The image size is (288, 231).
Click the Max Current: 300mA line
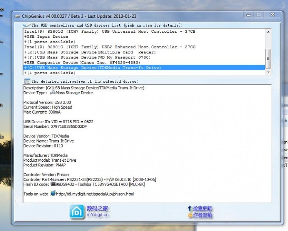[x=42, y=112]
